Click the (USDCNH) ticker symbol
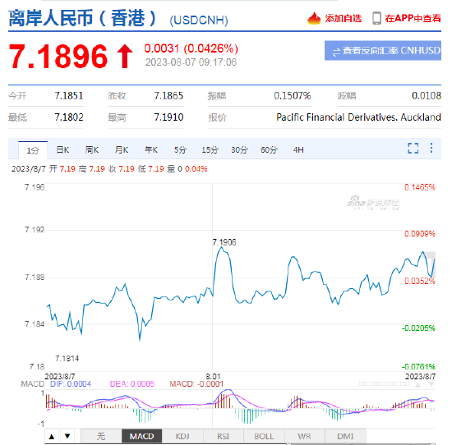 click(x=199, y=21)
